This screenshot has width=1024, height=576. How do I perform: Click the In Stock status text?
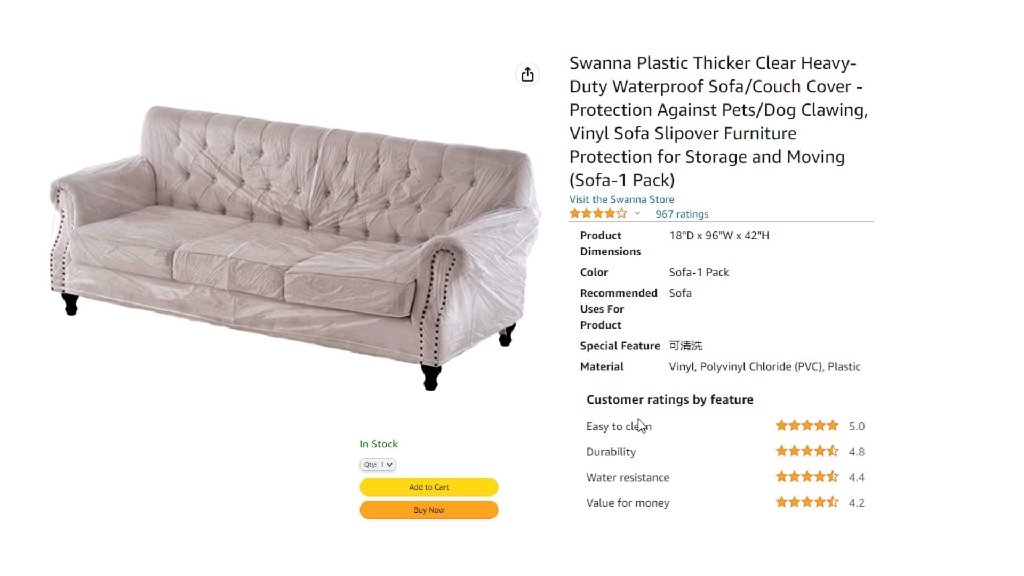click(x=378, y=444)
